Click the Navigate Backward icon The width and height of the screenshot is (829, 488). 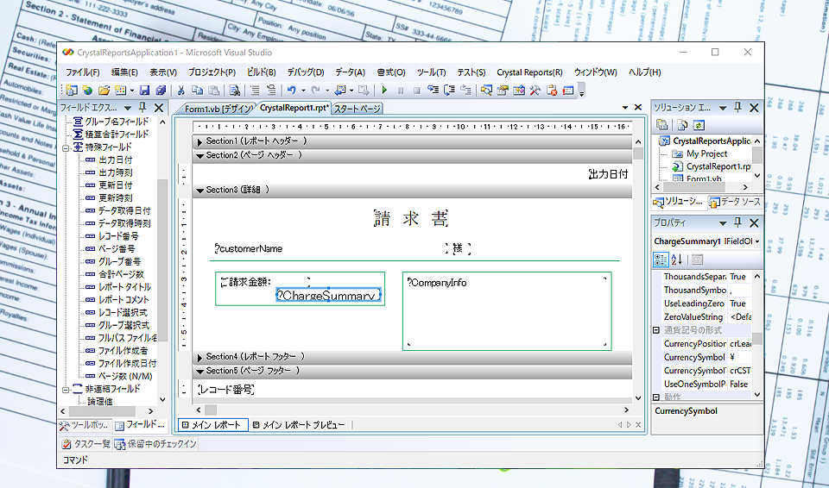[340, 91]
